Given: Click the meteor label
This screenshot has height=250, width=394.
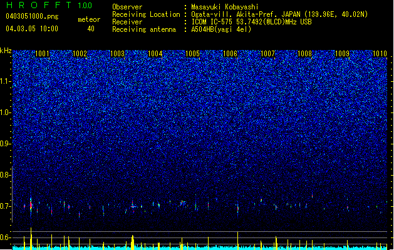Looking at the screenshot, I should click(89, 19).
